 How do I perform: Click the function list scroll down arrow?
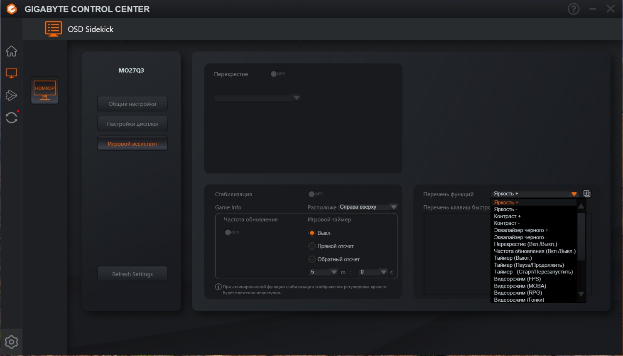pos(581,294)
